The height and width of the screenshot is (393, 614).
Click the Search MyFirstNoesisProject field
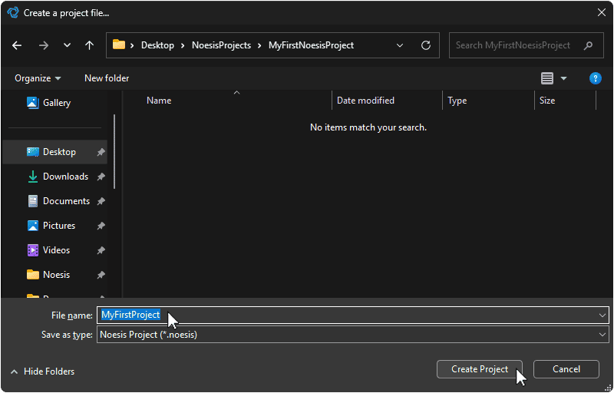pyautogui.click(x=526, y=45)
